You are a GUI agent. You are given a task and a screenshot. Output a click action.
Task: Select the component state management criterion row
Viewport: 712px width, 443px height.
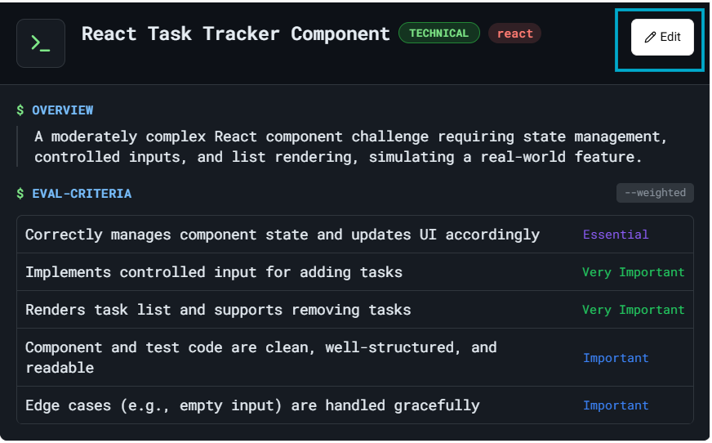(x=283, y=235)
